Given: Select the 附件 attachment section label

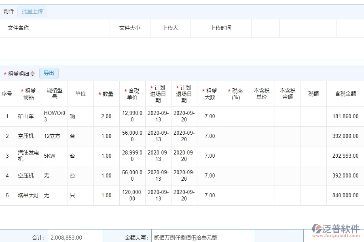Looking at the screenshot, I should click(8, 11).
